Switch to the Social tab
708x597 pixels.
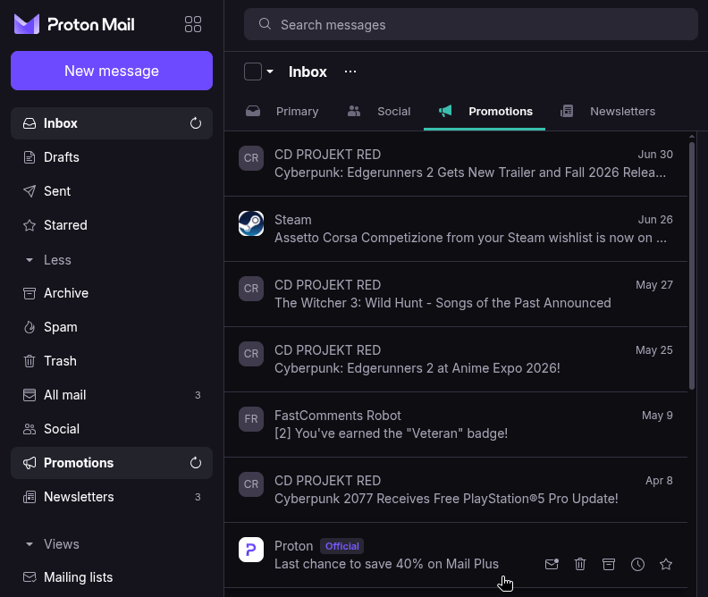pyautogui.click(x=379, y=112)
